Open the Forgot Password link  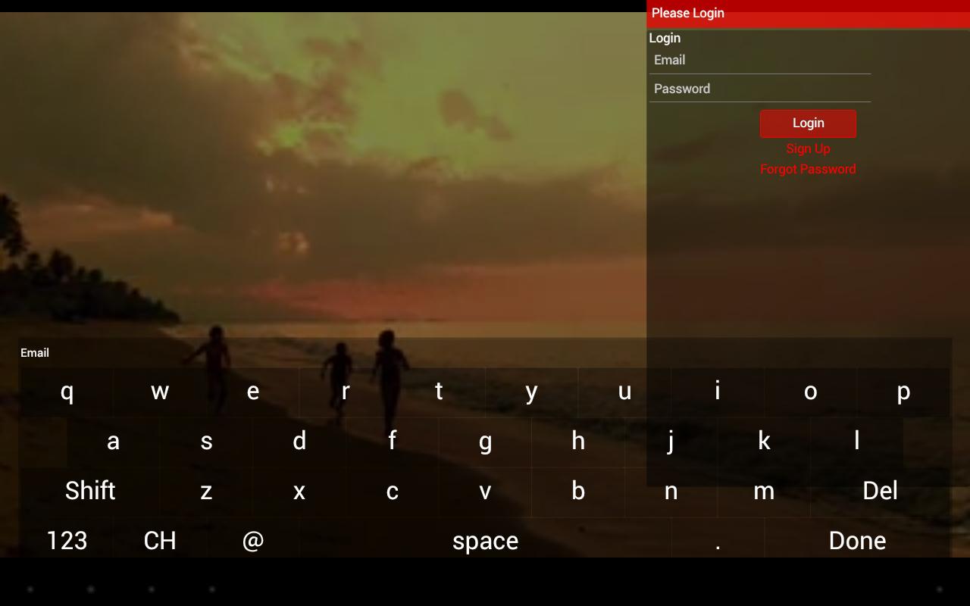[808, 169]
